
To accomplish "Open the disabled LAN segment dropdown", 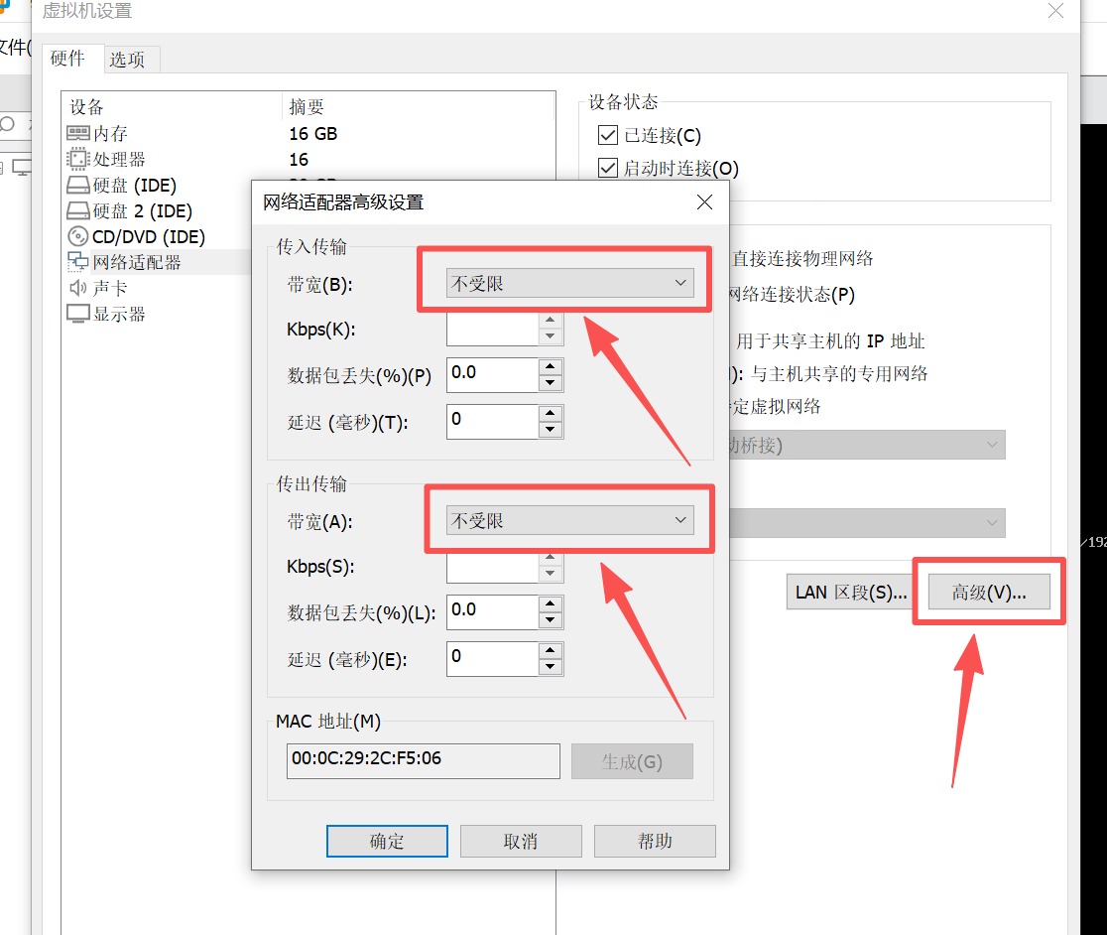I will click(867, 522).
